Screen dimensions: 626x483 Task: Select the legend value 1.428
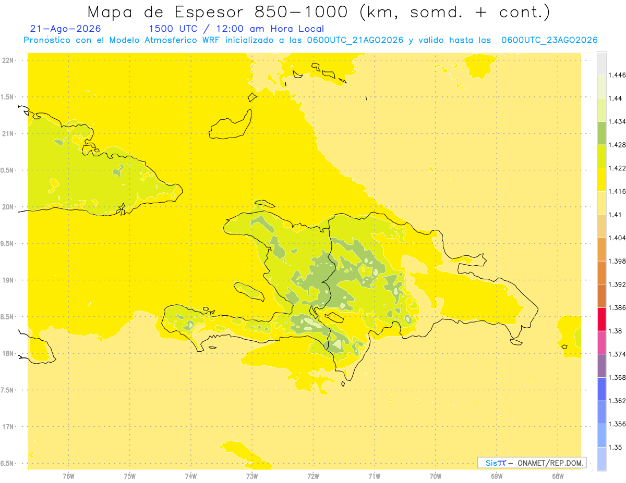click(x=617, y=145)
